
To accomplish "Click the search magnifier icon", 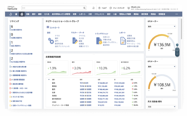I will tap(84, 8).
